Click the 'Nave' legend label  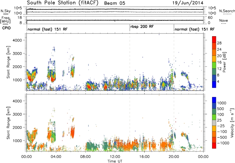pyautogui.click(x=223, y=21)
